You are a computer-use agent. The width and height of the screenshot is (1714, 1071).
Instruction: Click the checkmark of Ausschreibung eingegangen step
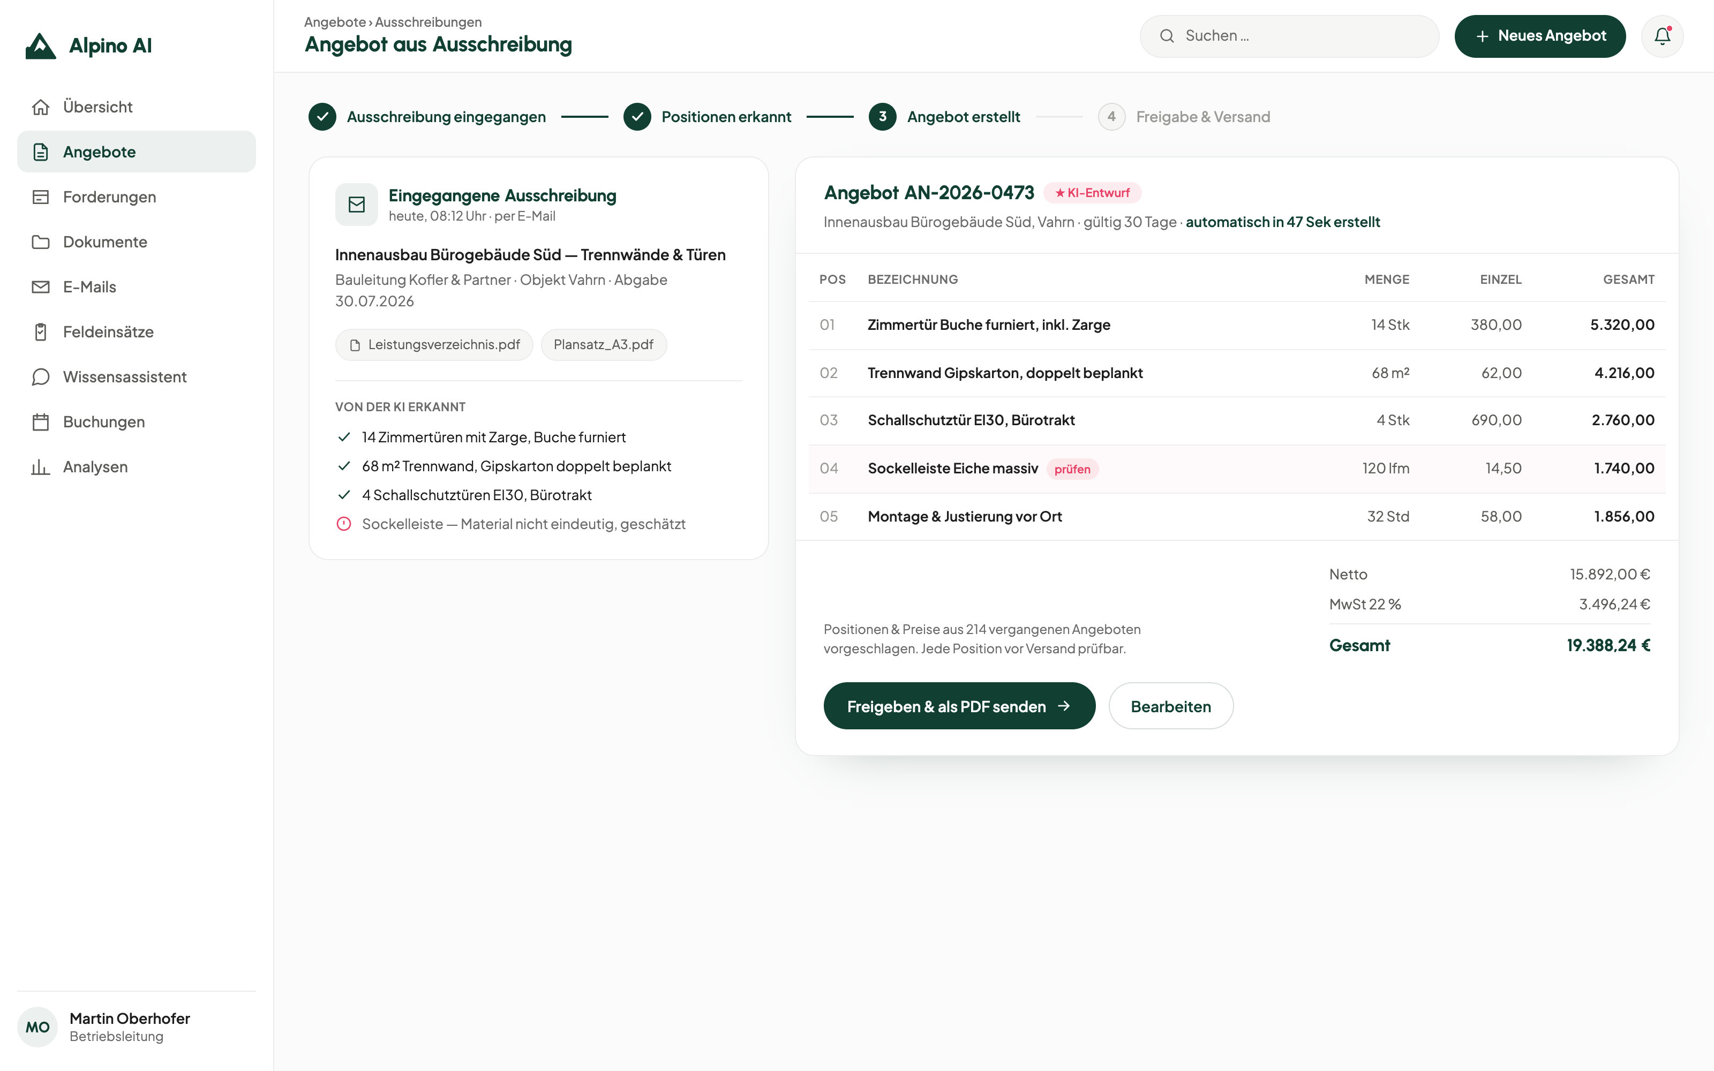tap(322, 117)
